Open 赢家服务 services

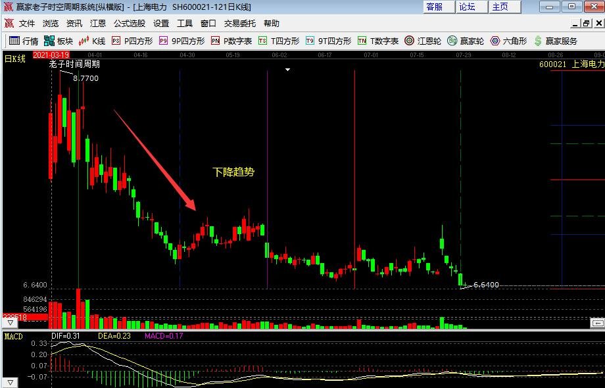556,41
